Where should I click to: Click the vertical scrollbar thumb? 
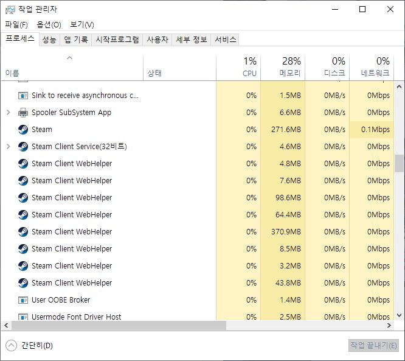pyautogui.click(x=399, y=163)
